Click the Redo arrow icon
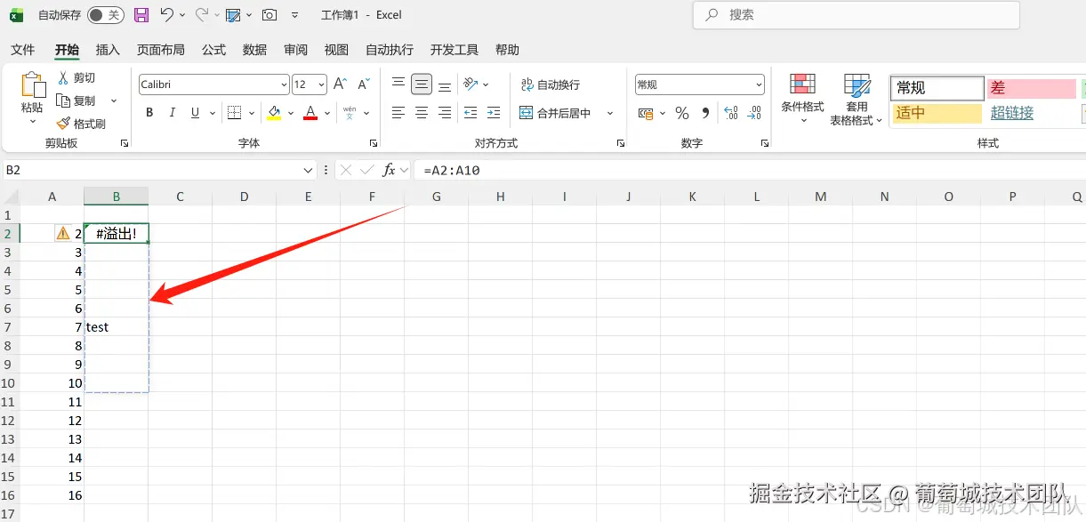 (202, 15)
